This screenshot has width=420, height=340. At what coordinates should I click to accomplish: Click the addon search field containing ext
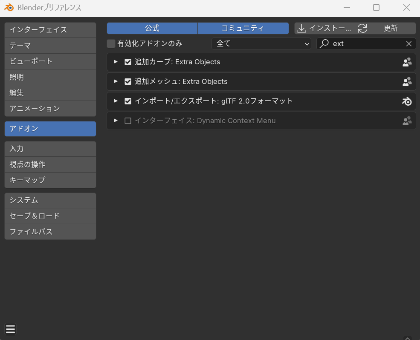tap(367, 43)
